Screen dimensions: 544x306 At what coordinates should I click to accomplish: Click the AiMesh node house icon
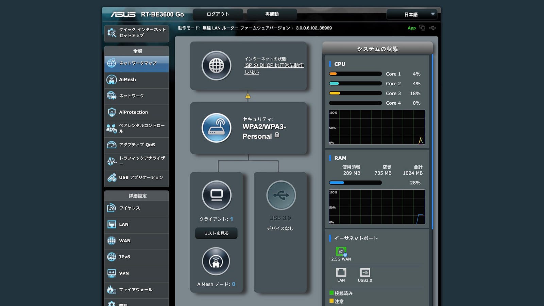point(216,261)
